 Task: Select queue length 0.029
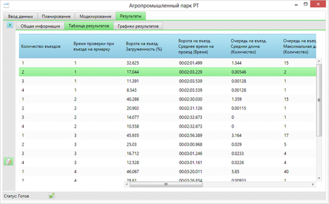pyautogui.click(x=236, y=145)
